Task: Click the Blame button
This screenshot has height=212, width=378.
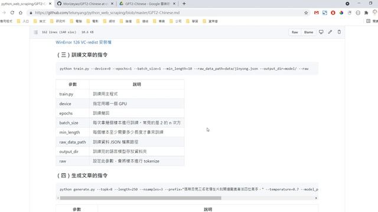Action: coord(308,32)
